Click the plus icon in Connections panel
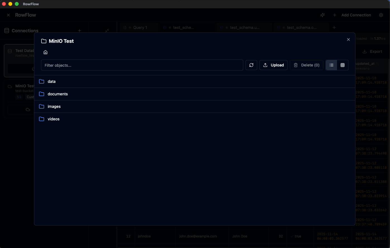Viewport: 390px width, 248px height. [79, 31]
